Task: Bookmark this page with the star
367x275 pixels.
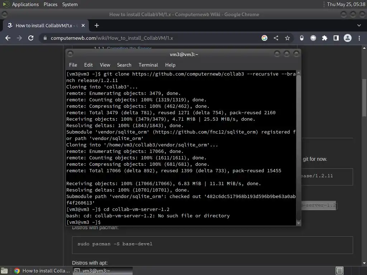Action: pyautogui.click(x=287, y=38)
